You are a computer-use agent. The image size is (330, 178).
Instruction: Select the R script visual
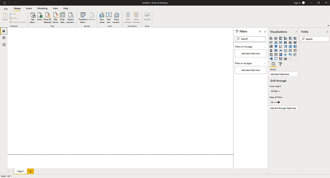click(285, 55)
